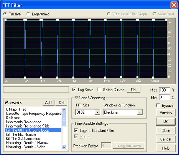Enable the Spline Curves checkbox
The image size is (179, 155).
99,90
